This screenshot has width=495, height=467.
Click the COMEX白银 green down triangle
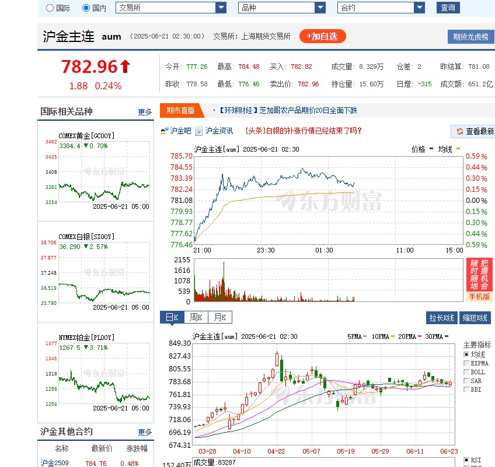tap(86, 246)
